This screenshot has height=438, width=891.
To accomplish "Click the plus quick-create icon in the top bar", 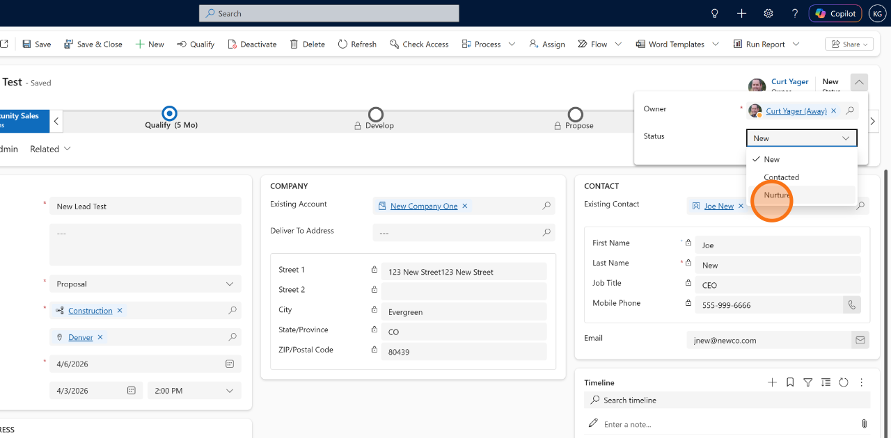I will tap(741, 13).
